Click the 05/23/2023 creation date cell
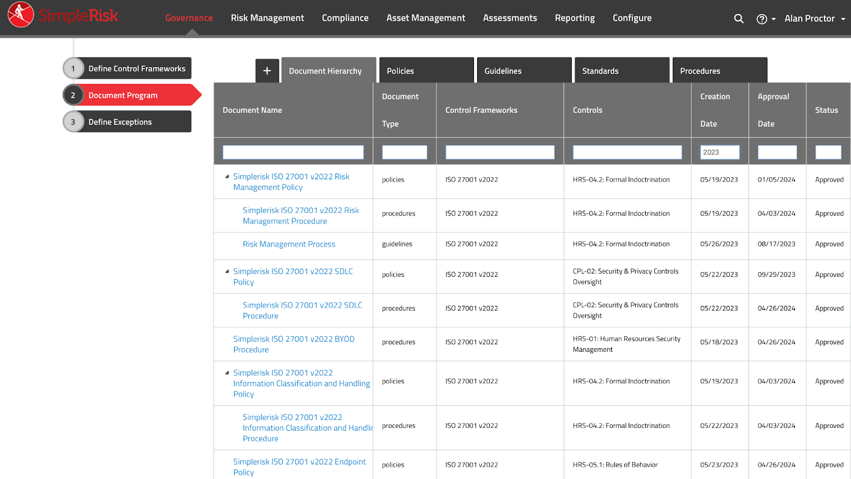The height and width of the screenshot is (479, 851). tap(719, 465)
